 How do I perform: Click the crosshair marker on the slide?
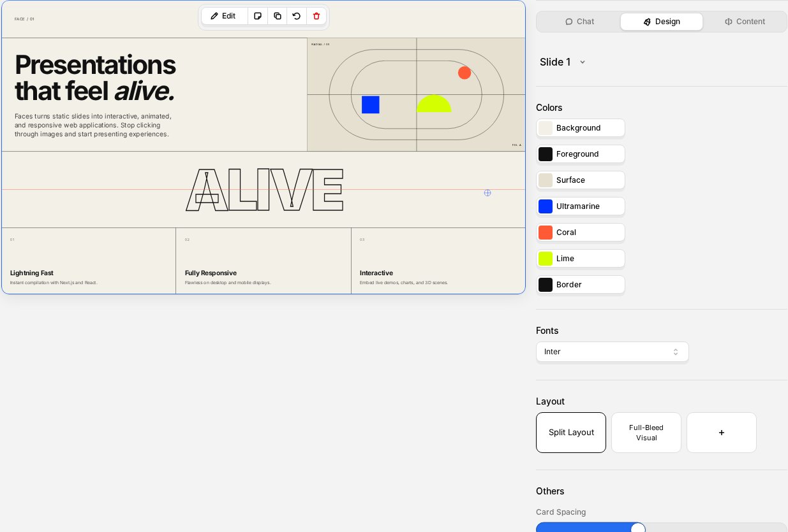coord(487,192)
